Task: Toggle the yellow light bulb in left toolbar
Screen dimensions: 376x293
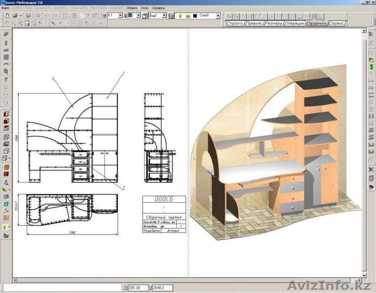Action: tap(5, 227)
